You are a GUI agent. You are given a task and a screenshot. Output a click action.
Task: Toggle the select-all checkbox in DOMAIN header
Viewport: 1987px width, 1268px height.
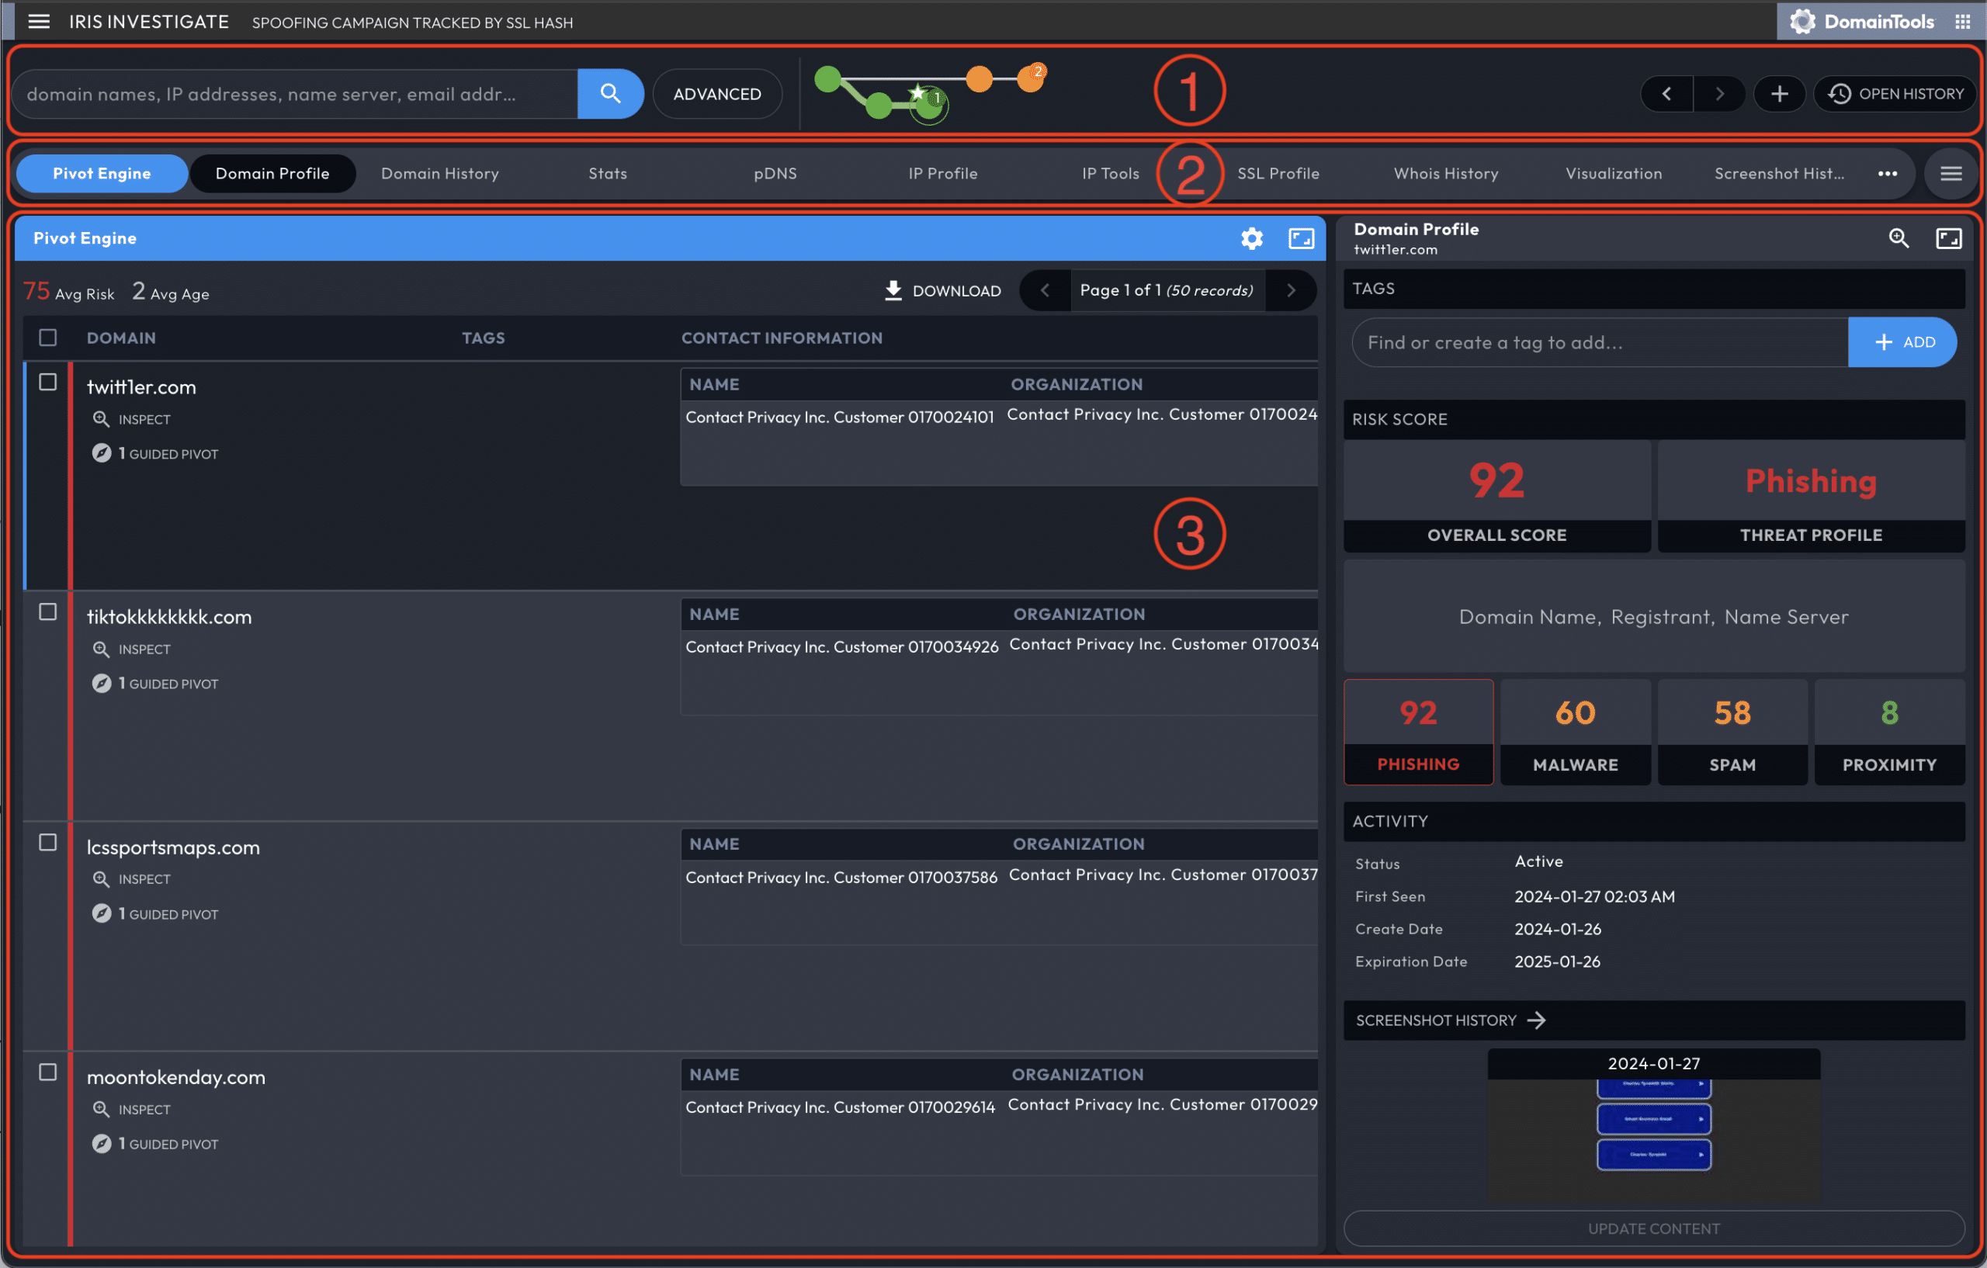coord(48,338)
